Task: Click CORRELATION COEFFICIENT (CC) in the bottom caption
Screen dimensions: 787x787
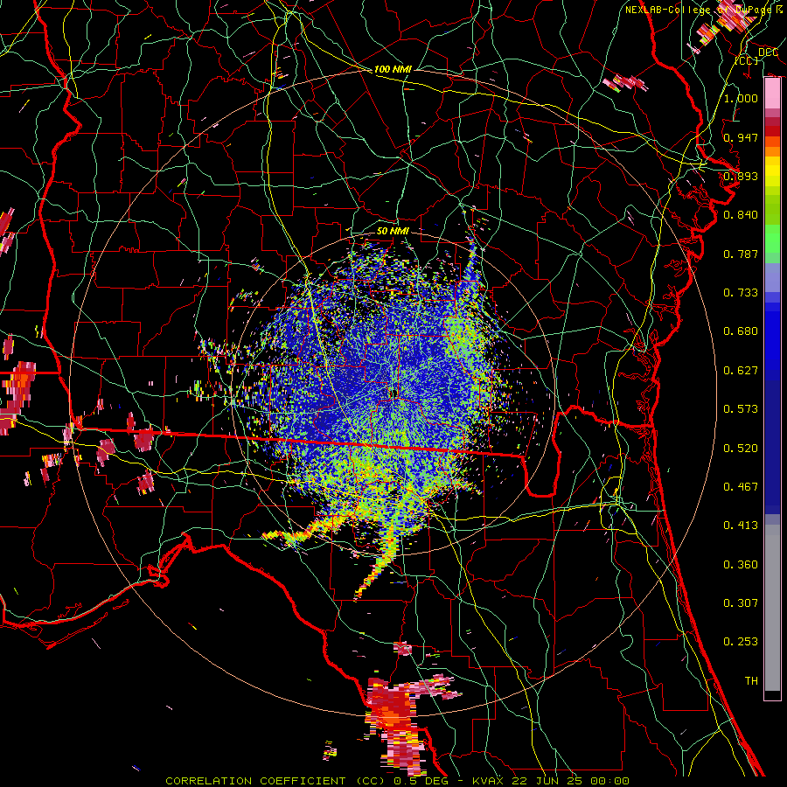Action: pos(275,781)
